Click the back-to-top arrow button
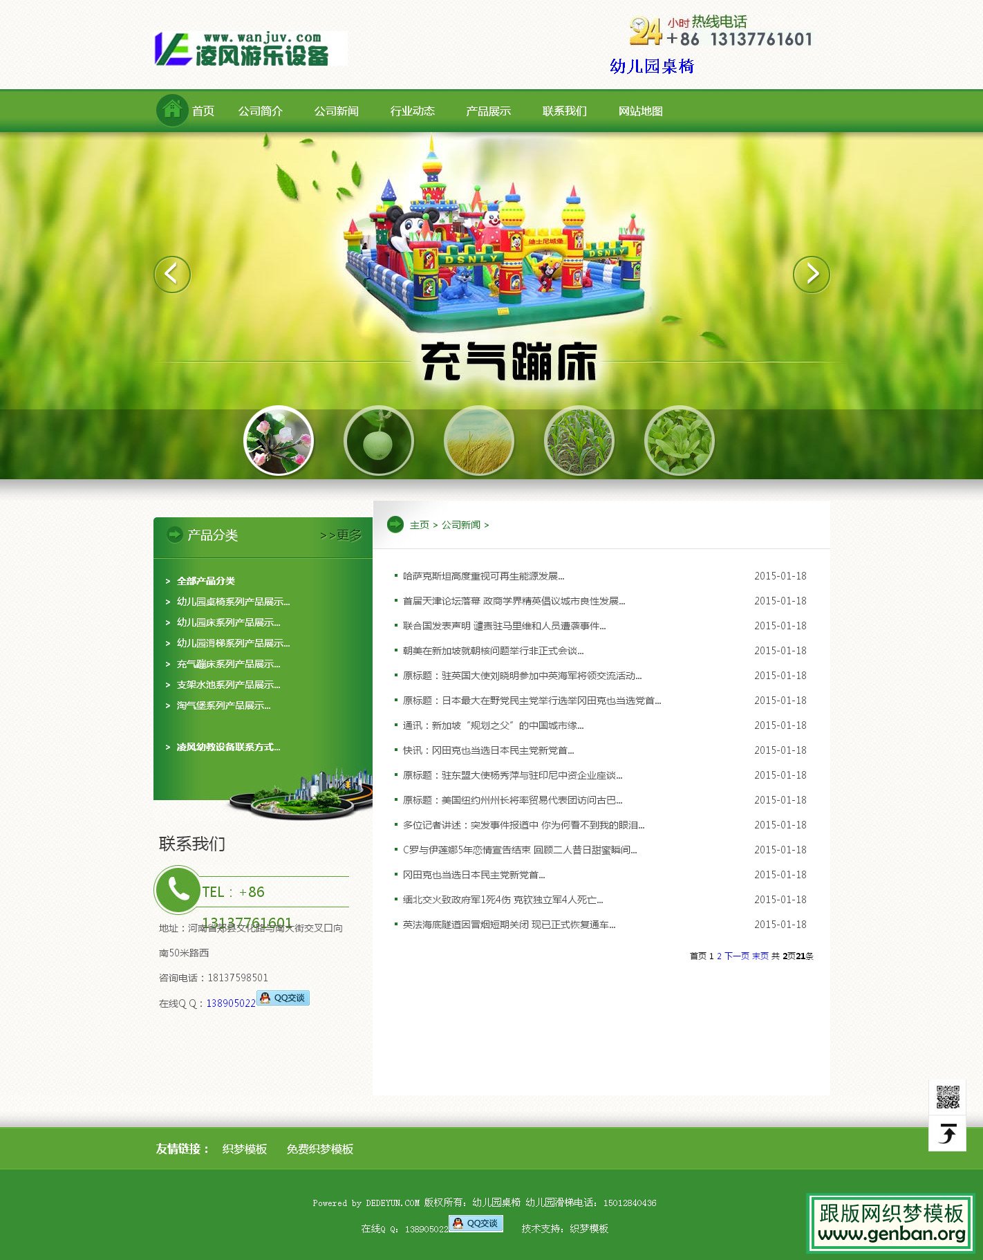The width and height of the screenshot is (983, 1260). point(947,1133)
